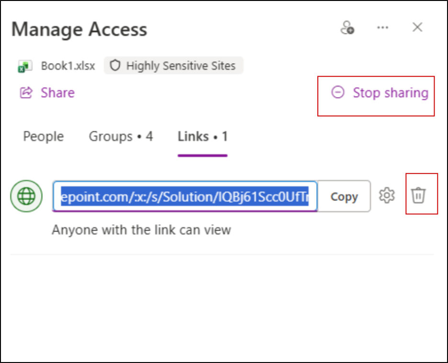Viewport: 448px width, 363px height.
Task: Click the Stop sharing minus-circle icon
Action: click(338, 92)
